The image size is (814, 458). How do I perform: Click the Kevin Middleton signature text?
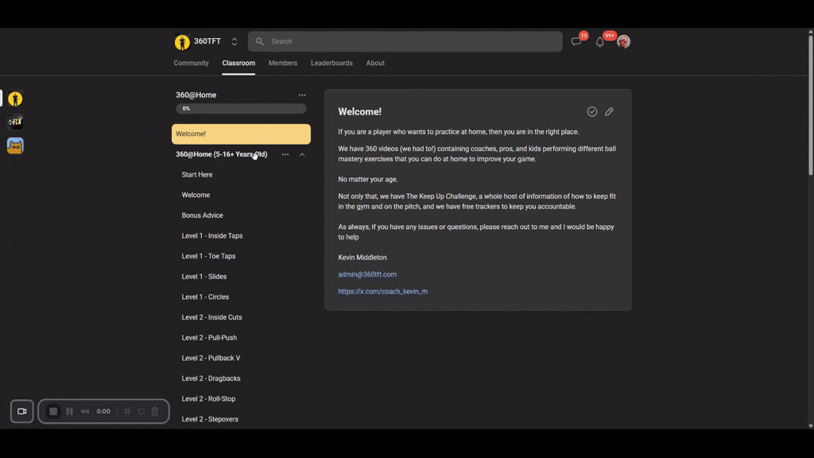coord(362,258)
